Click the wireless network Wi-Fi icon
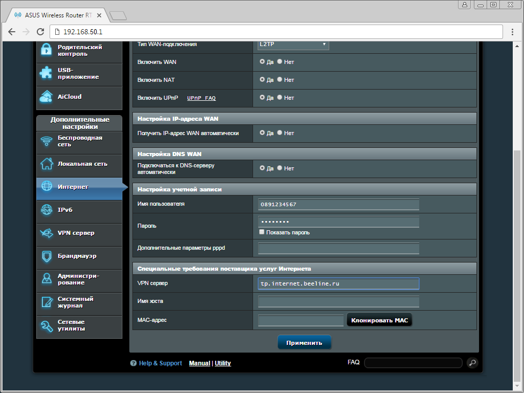The height and width of the screenshot is (393, 524). coord(47,141)
